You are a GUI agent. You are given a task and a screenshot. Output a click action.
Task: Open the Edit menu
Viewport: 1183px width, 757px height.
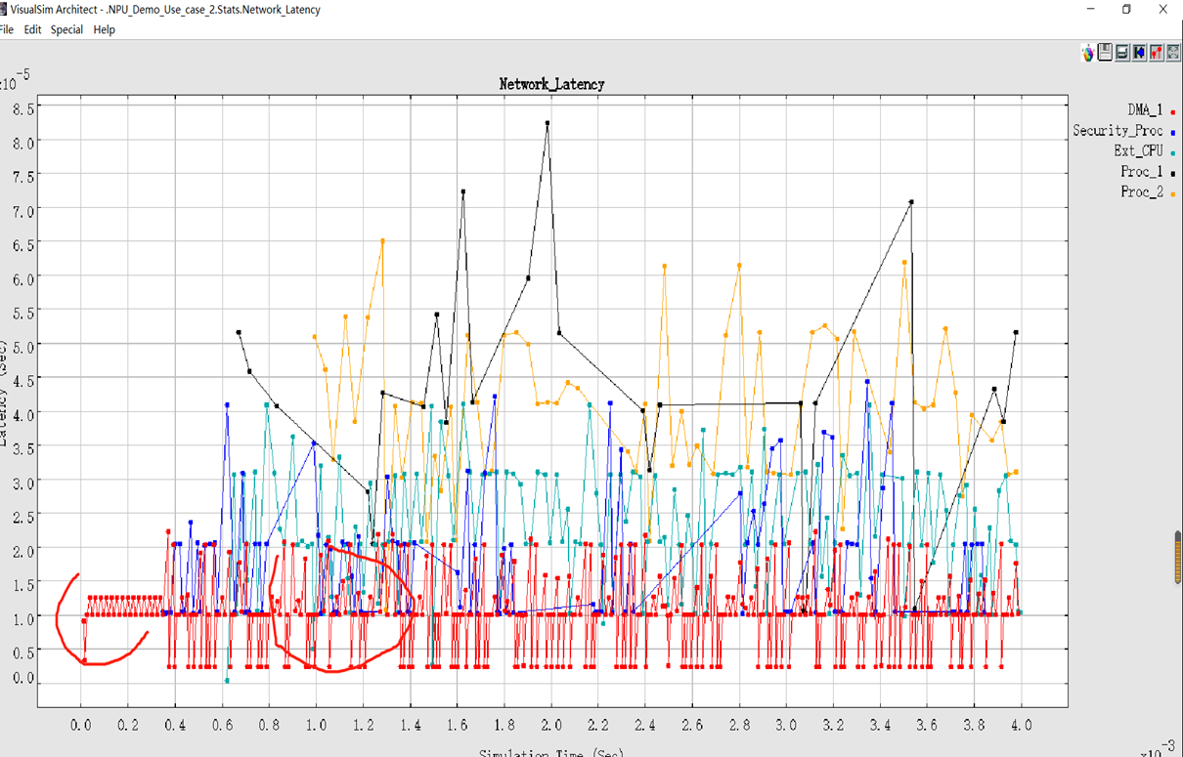[x=32, y=29]
